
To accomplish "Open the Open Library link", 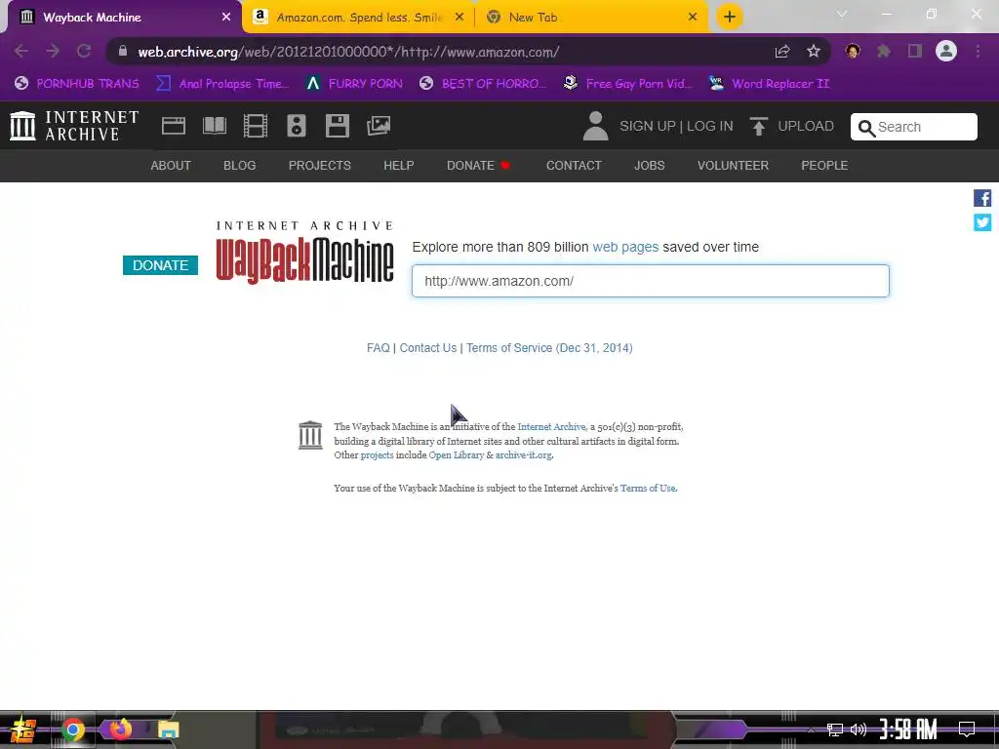I will click(x=457, y=455).
